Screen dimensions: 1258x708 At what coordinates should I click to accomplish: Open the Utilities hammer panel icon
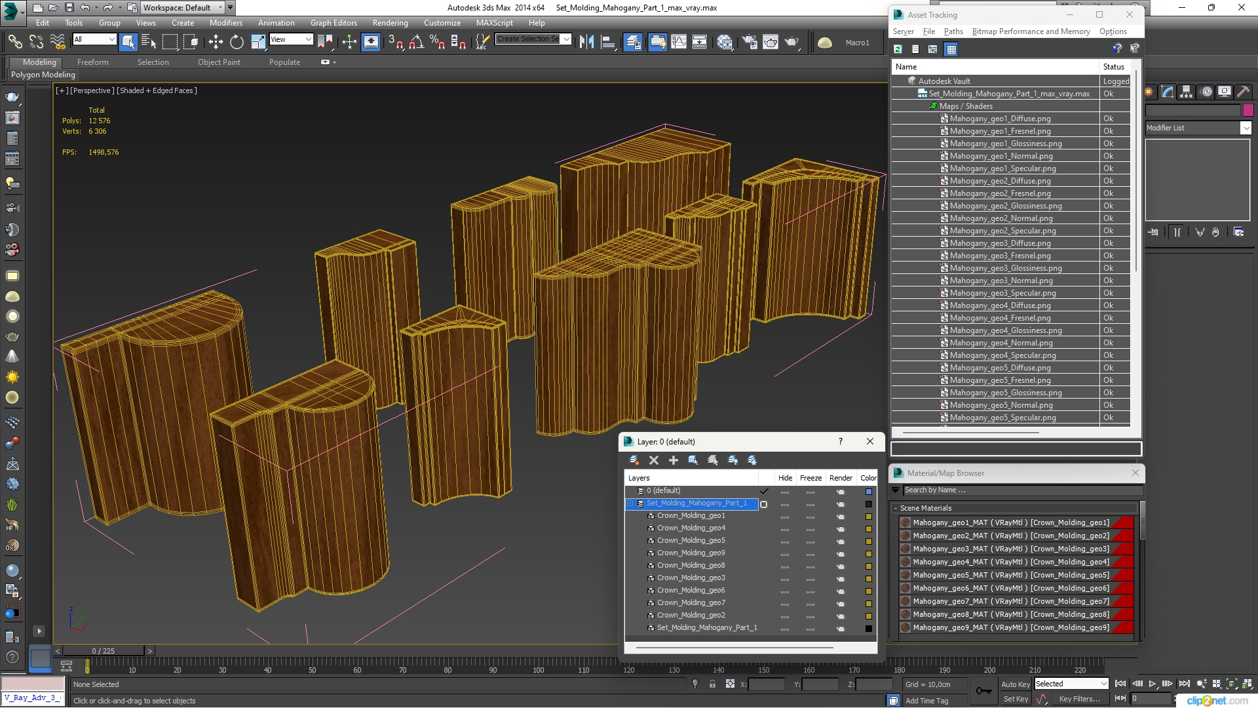click(x=1243, y=92)
